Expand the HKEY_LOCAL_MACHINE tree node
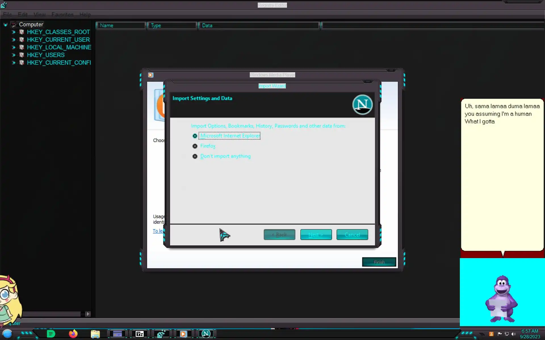545x340 pixels. coord(13,47)
